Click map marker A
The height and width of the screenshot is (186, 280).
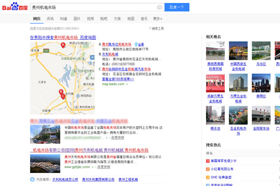pyautogui.click(x=63, y=45)
